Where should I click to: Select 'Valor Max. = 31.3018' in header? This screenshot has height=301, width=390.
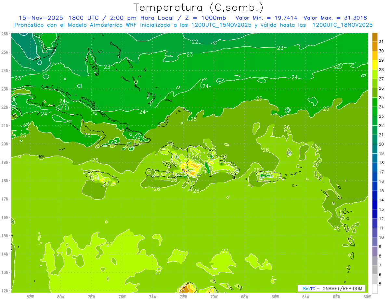335,18
